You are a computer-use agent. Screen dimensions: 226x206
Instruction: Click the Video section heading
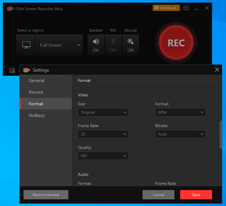pos(83,95)
